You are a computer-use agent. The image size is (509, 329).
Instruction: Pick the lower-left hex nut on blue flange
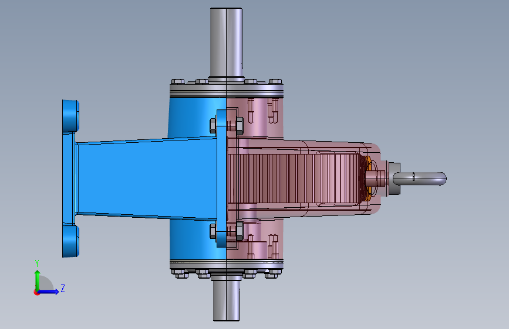(x=213, y=231)
